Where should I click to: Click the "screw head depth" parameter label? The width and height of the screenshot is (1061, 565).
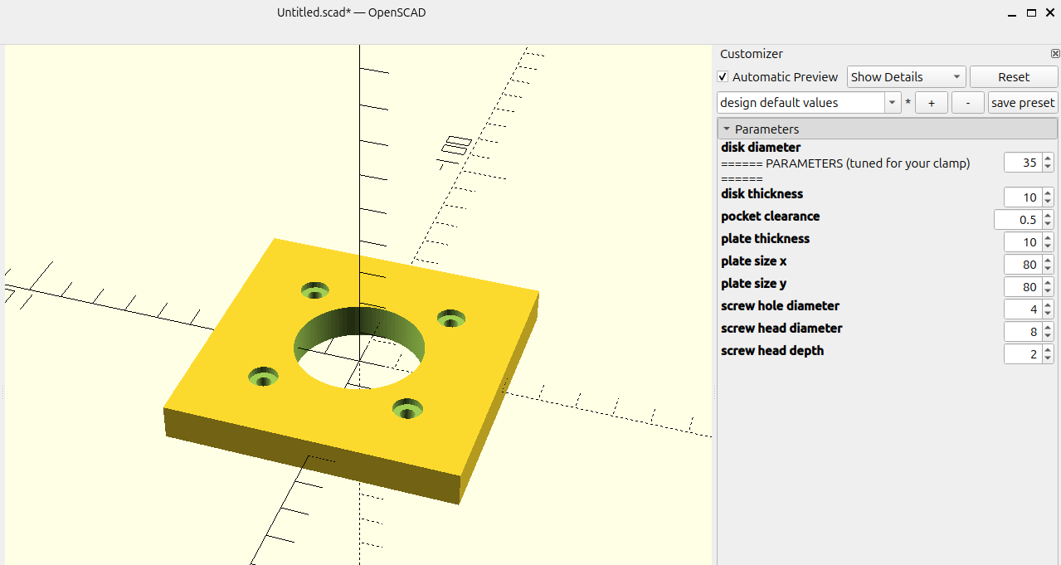(x=772, y=351)
